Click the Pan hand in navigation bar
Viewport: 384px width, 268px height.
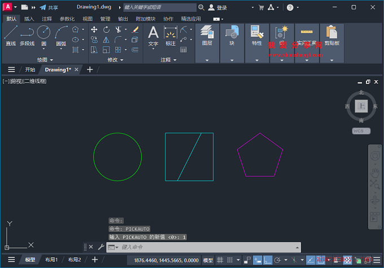[375, 173]
